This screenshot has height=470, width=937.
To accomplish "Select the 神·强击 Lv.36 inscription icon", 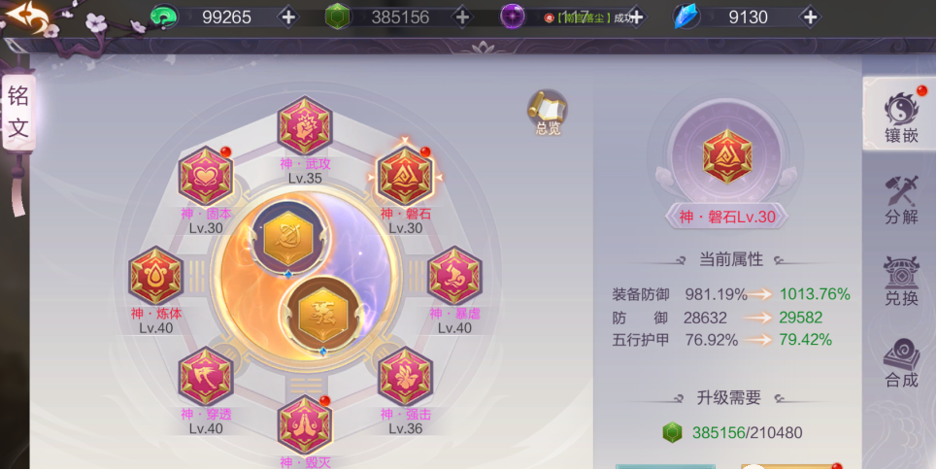I will click(x=406, y=376).
